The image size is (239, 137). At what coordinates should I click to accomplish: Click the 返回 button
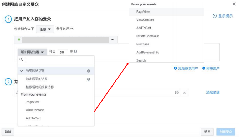pyautogui.click(x=207, y=132)
